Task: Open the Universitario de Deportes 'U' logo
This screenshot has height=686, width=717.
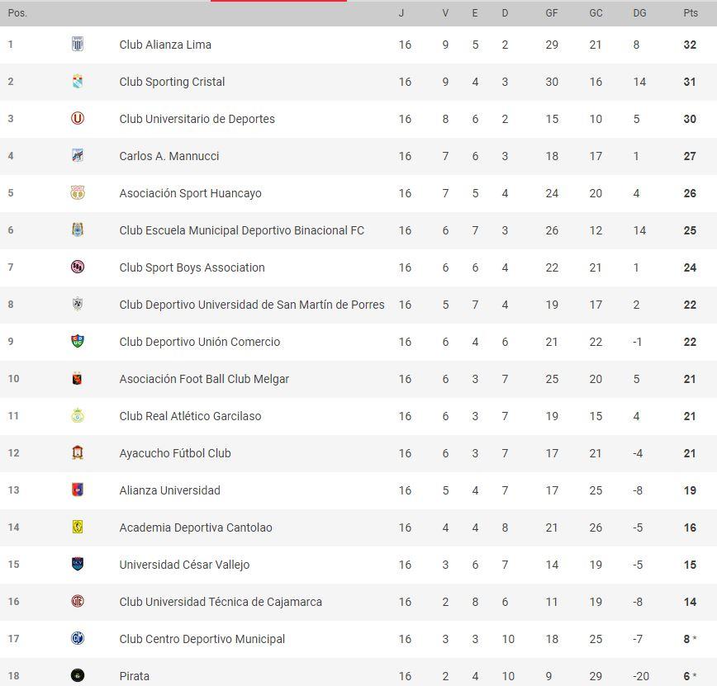Action: (x=78, y=119)
